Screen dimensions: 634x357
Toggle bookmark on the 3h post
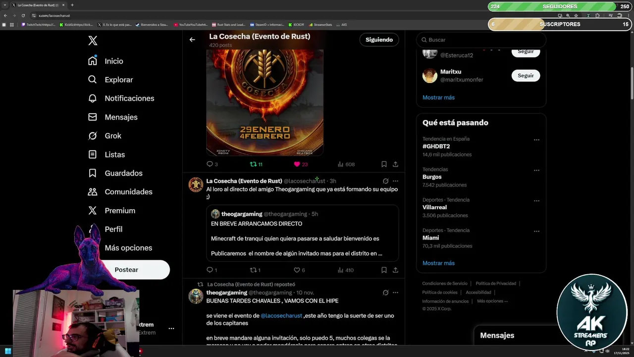click(x=384, y=270)
